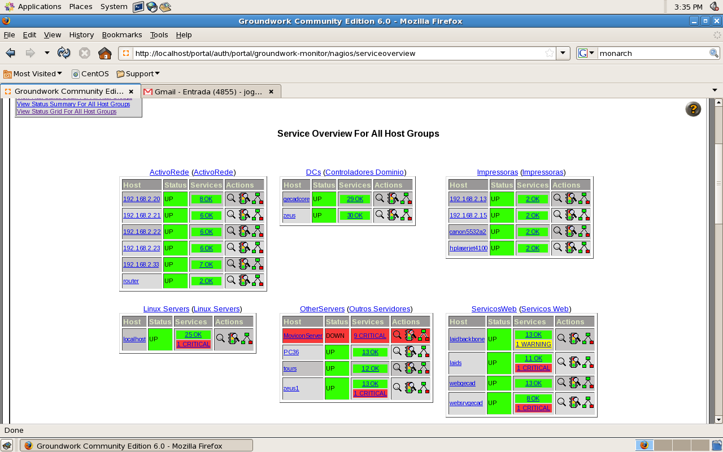Open the Impressoras host group link

pos(497,172)
